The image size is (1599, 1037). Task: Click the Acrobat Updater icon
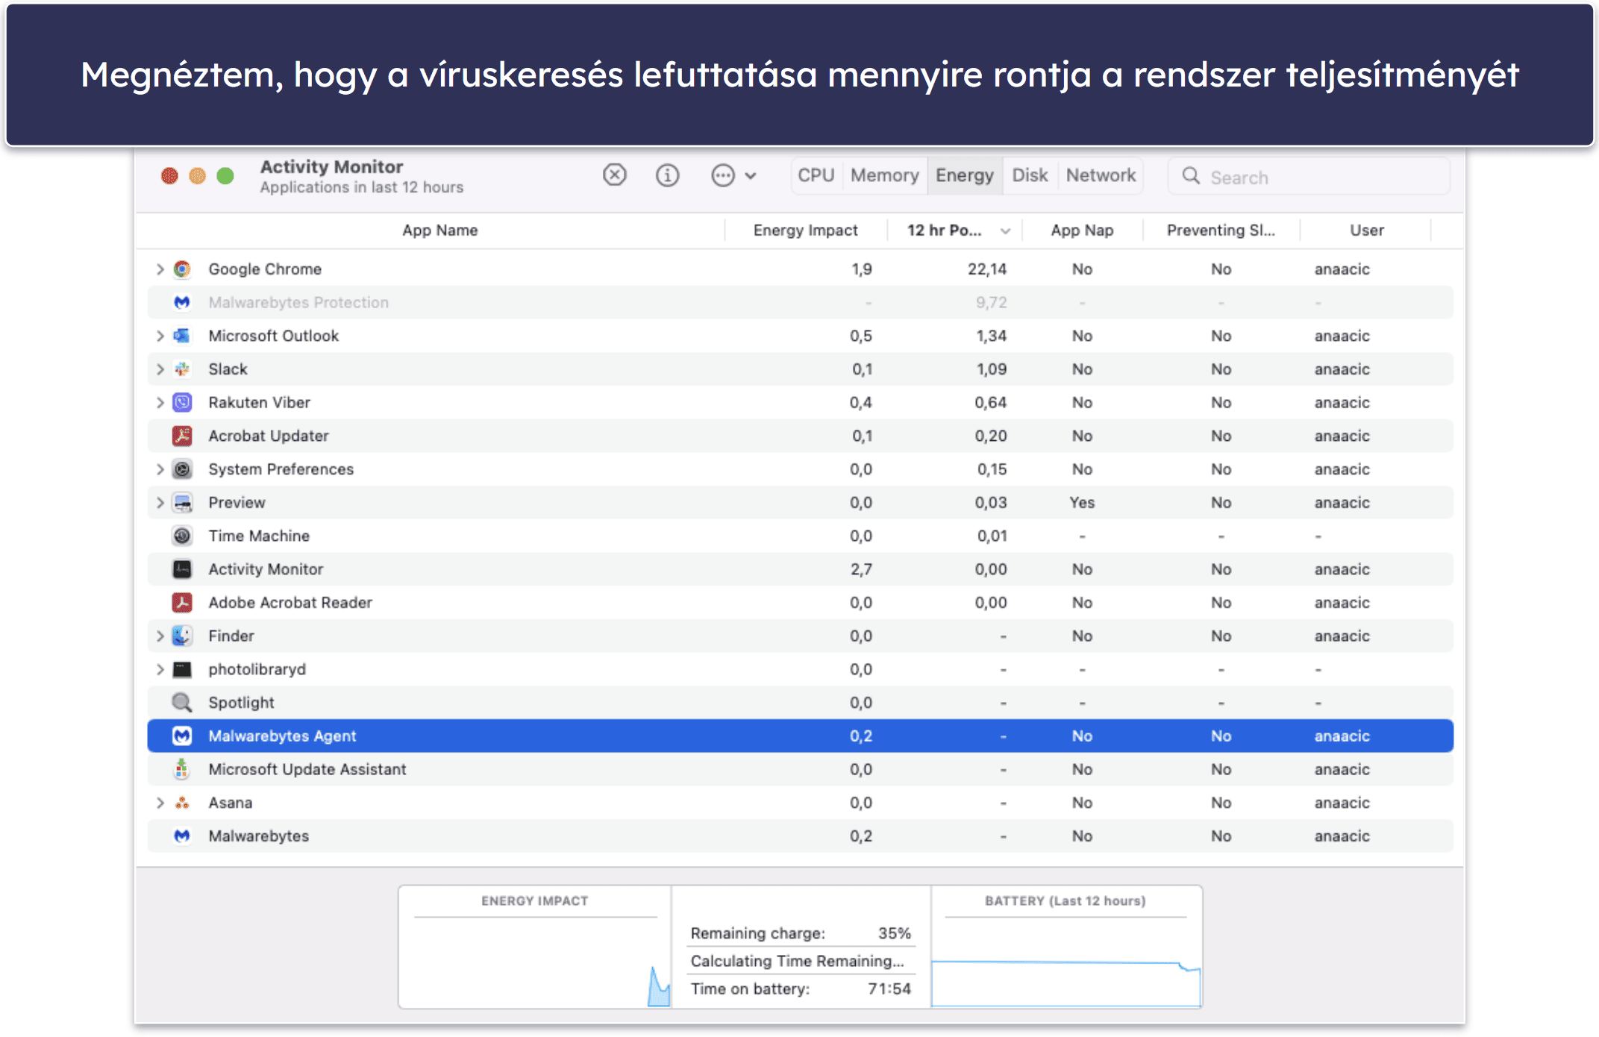[182, 436]
